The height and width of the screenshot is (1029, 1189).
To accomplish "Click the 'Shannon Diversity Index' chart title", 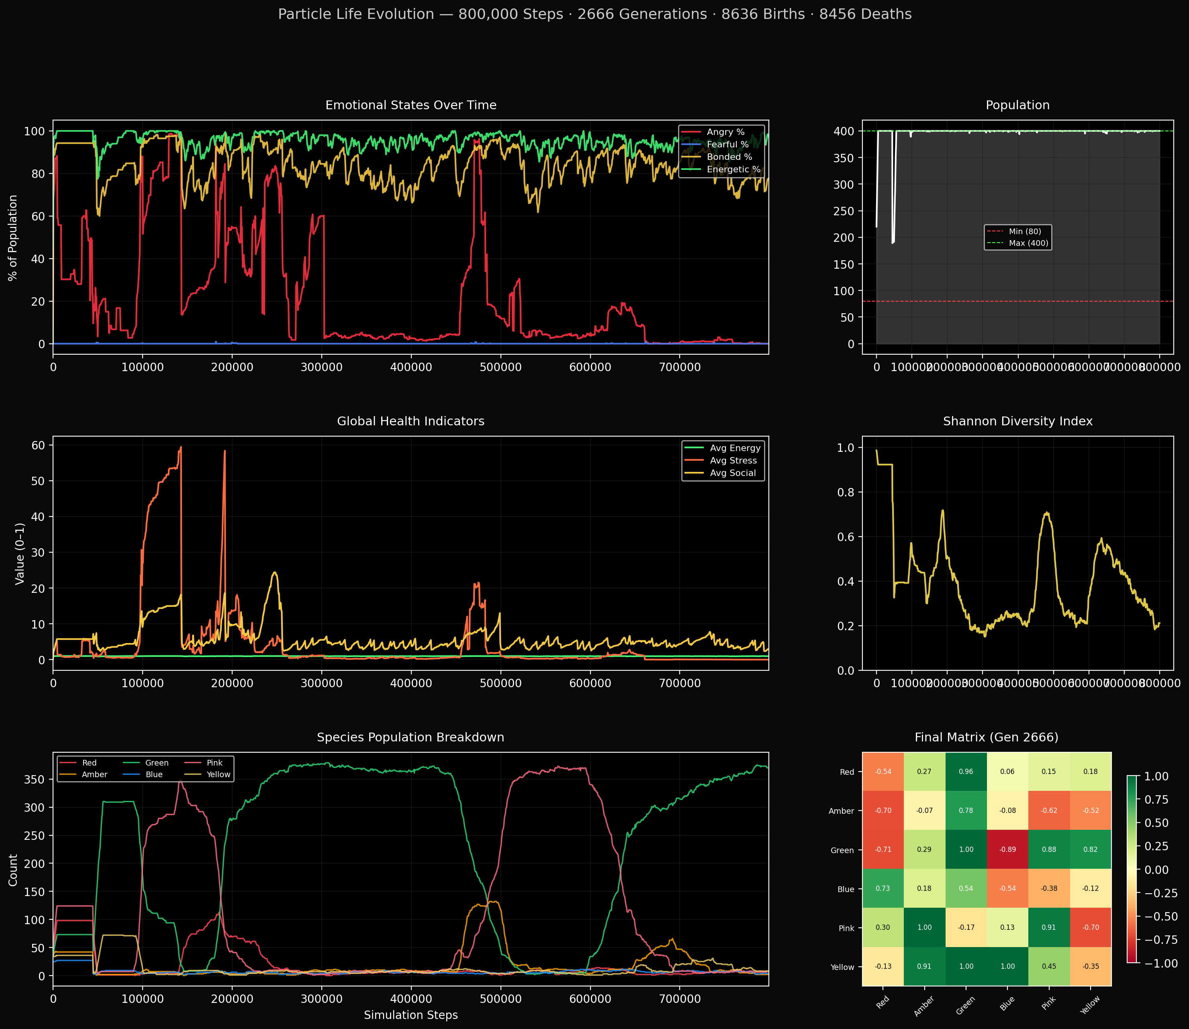I will [1018, 421].
